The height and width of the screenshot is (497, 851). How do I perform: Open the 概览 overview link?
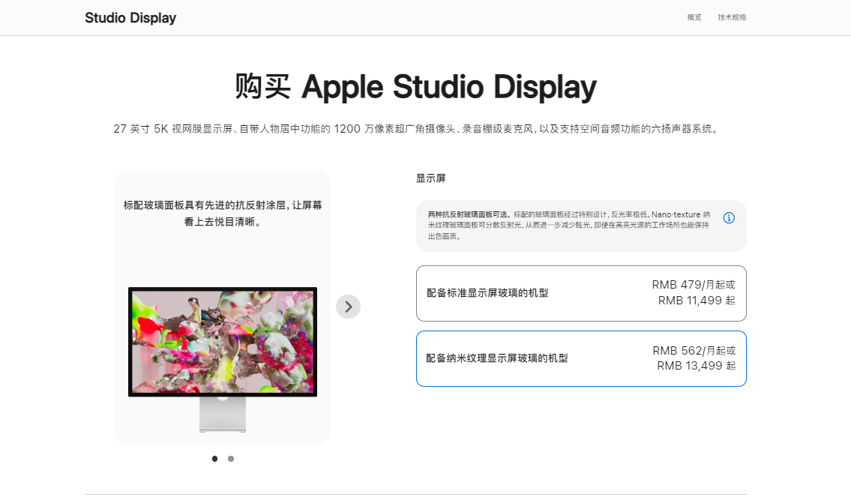point(694,17)
